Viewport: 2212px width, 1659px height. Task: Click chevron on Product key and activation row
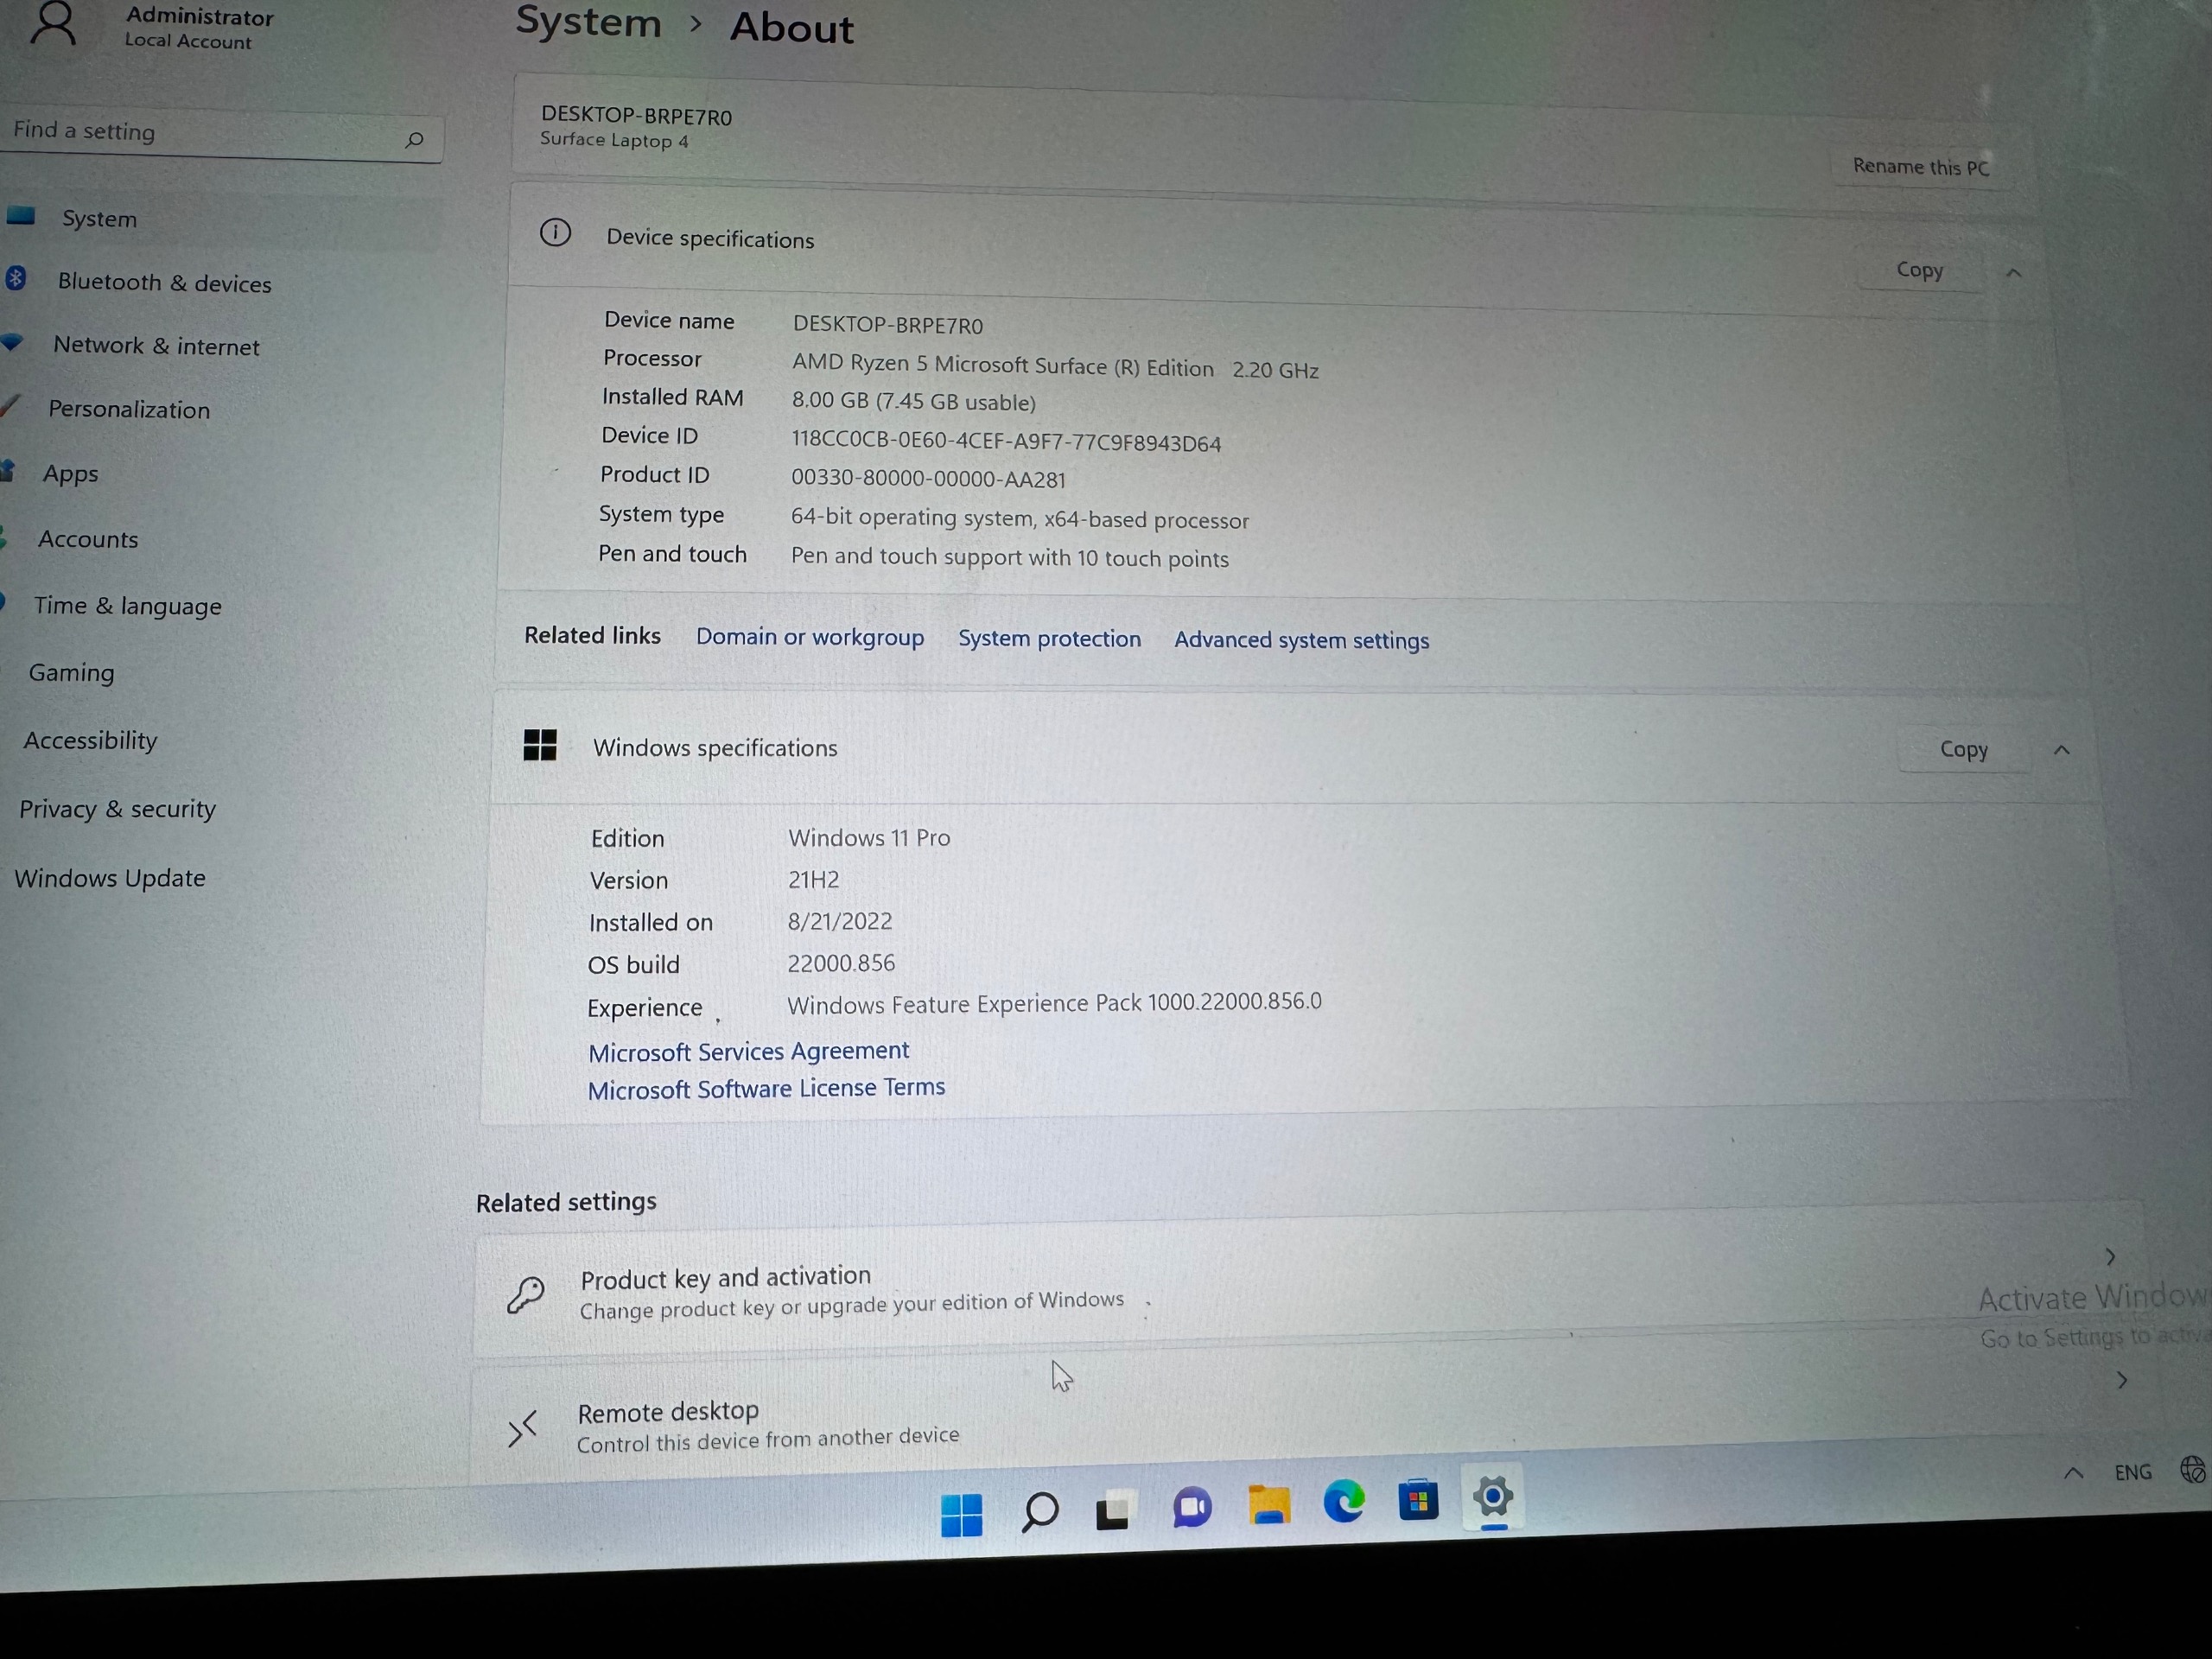(2110, 1256)
